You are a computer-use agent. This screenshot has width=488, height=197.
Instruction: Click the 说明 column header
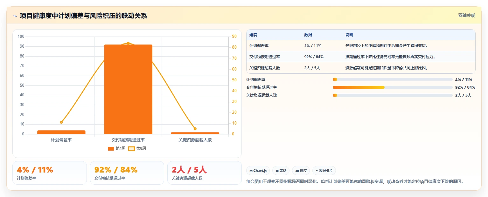coord(349,35)
